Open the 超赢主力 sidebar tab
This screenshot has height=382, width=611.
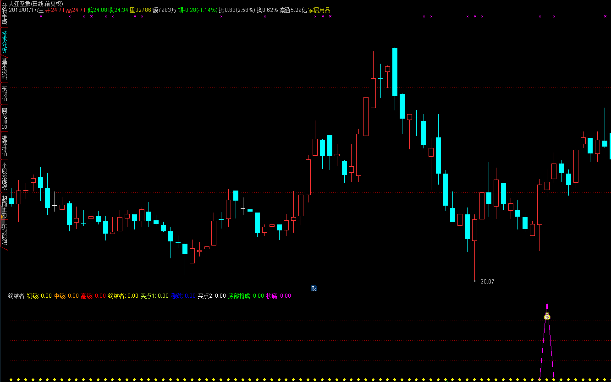(x=4, y=207)
